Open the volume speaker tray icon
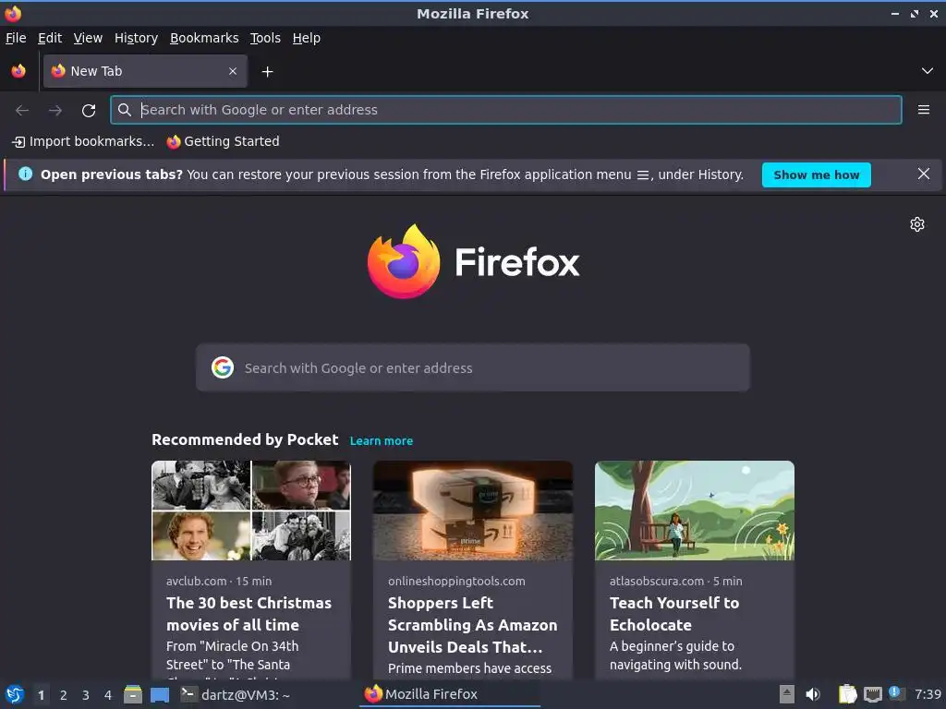946x709 pixels. tap(813, 694)
